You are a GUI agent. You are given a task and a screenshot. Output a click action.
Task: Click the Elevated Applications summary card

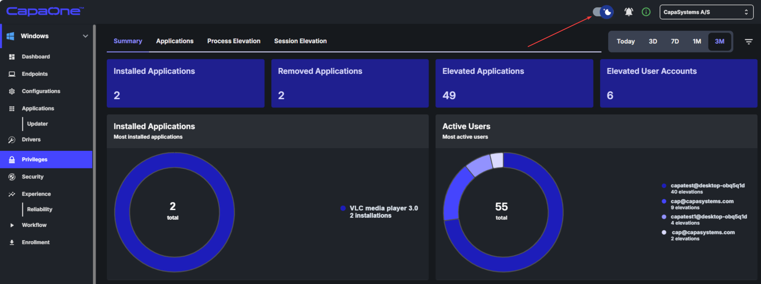(514, 83)
